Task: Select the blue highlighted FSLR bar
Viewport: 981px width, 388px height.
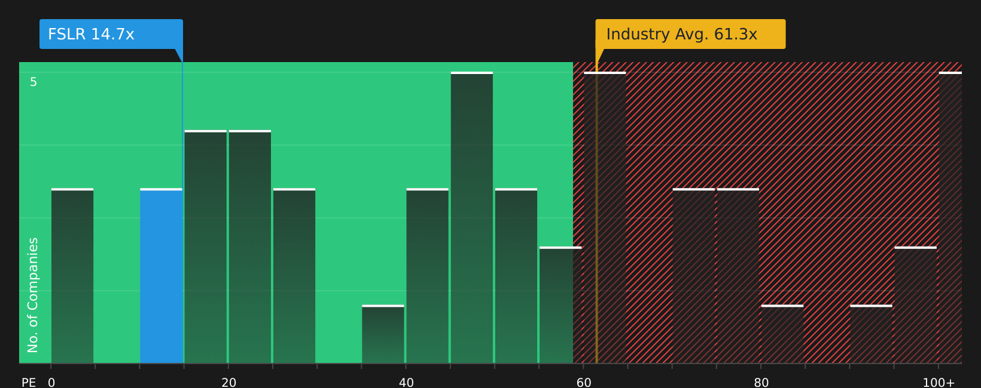Action: [162, 276]
